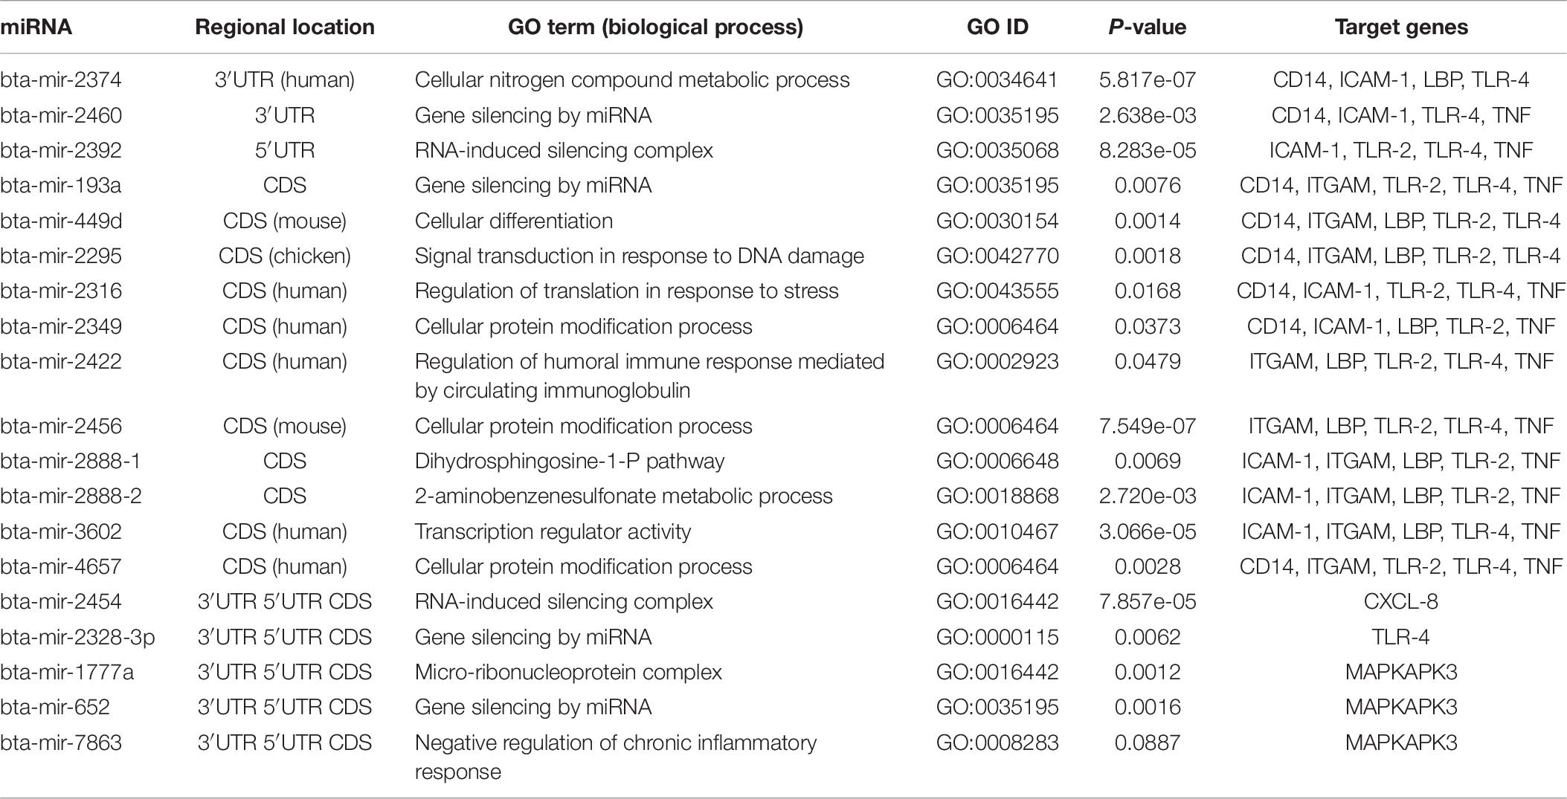The height and width of the screenshot is (799, 1567).
Task: Click the miRNA column header
Action: (36, 28)
